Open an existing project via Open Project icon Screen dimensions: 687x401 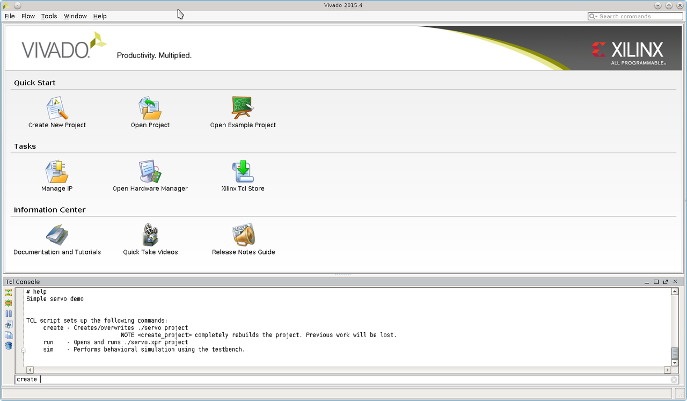tap(150, 108)
